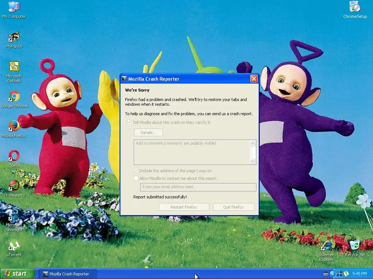Click the on-screen keyboard tray icon
Image resolution: width=373 pixels, height=279 pixels.
click(326, 274)
